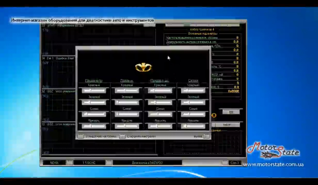Click the Диагностика DAEWOO status field
Viewport: 318px width, 185px height.
tap(147, 163)
